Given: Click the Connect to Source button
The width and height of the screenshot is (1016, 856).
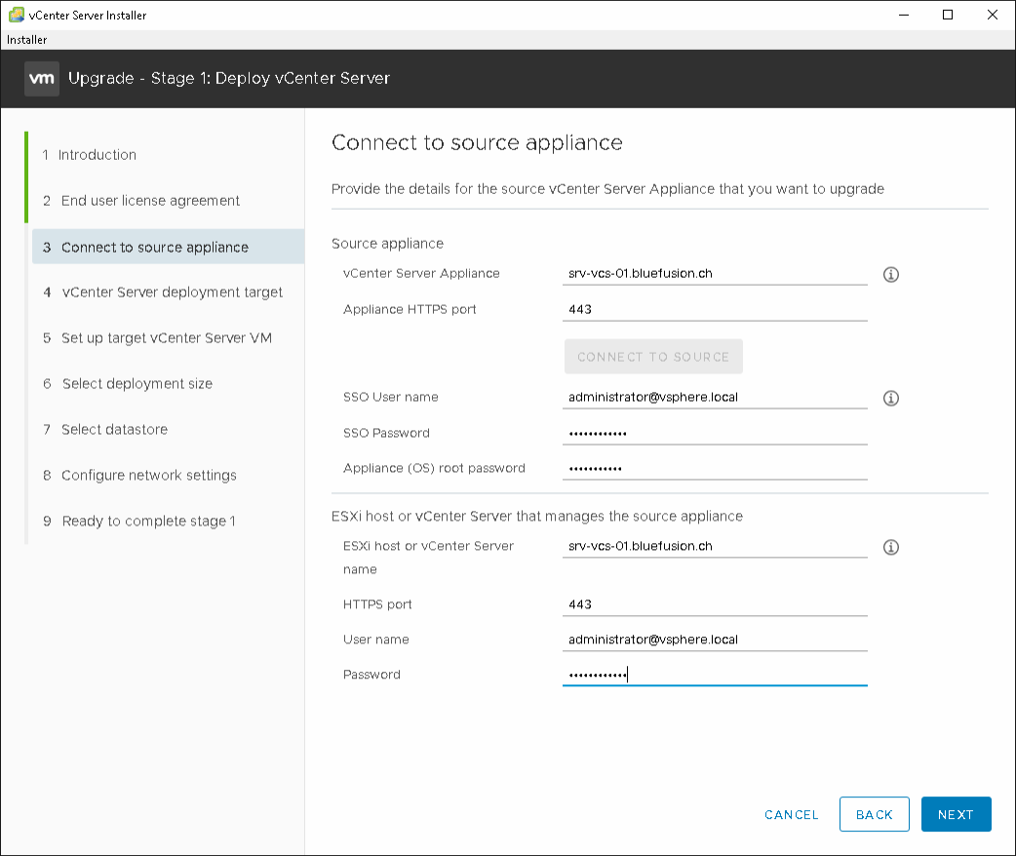Looking at the screenshot, I should pyautogui.click(x=653, y=357).
